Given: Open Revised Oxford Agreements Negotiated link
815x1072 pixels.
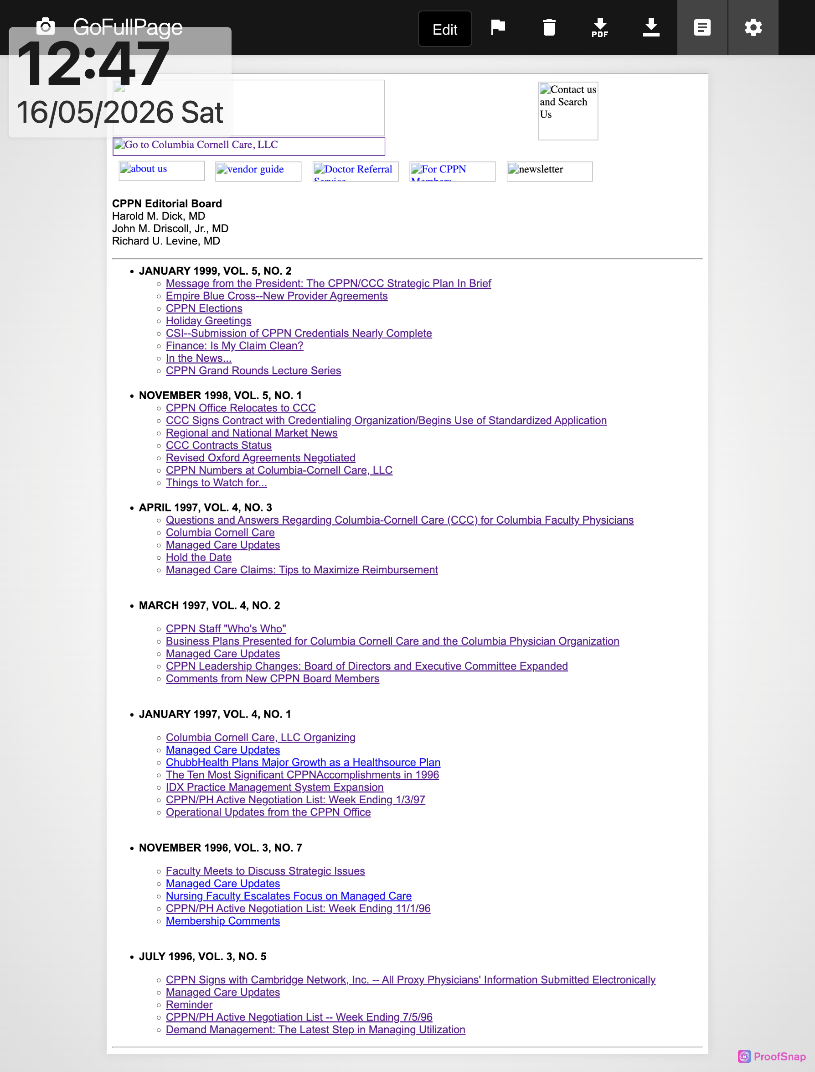Looking at the screenshot, I should 261,458.
